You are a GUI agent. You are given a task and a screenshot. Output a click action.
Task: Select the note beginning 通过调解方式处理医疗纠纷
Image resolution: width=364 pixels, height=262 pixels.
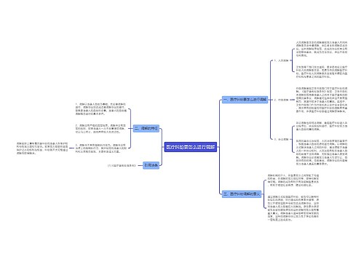293,208
